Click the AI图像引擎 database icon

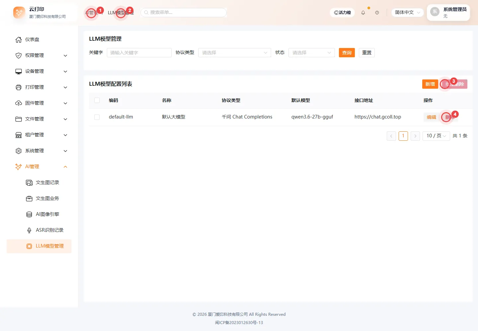(29, 214)
